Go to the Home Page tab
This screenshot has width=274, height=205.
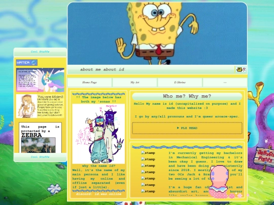click(90, 83)
